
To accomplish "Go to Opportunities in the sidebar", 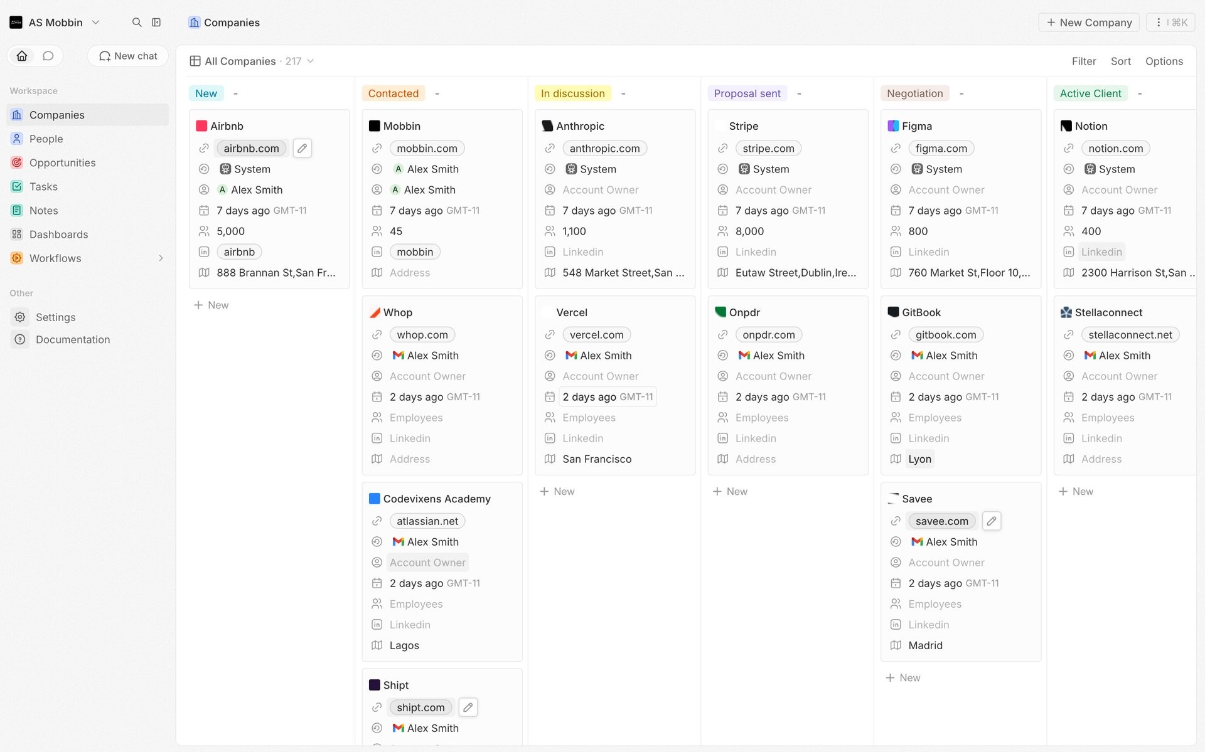I will click(88, 162).
